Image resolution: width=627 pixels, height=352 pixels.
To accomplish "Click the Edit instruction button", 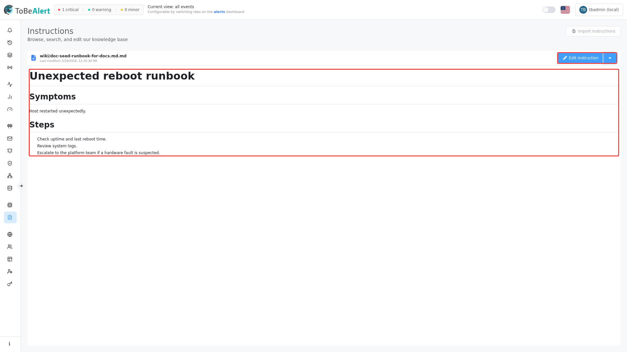I will [581, 58].
